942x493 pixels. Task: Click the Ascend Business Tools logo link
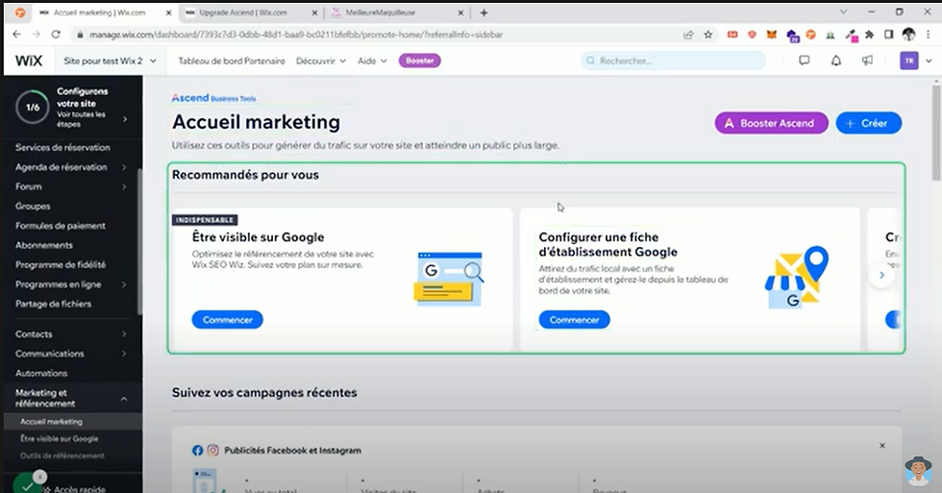213,98
